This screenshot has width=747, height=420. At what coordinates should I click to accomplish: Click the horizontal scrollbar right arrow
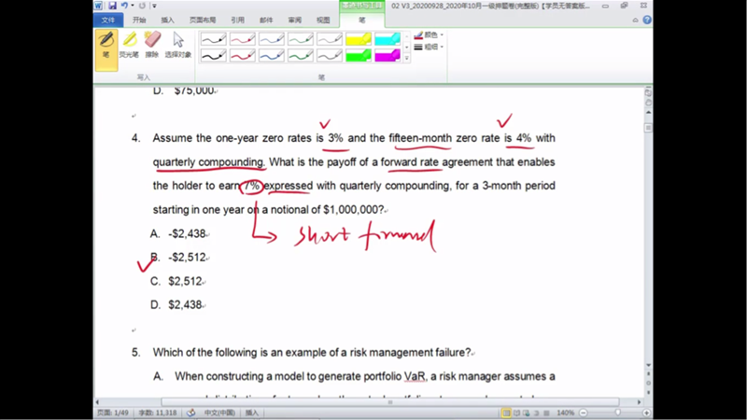tap(640, 402)
